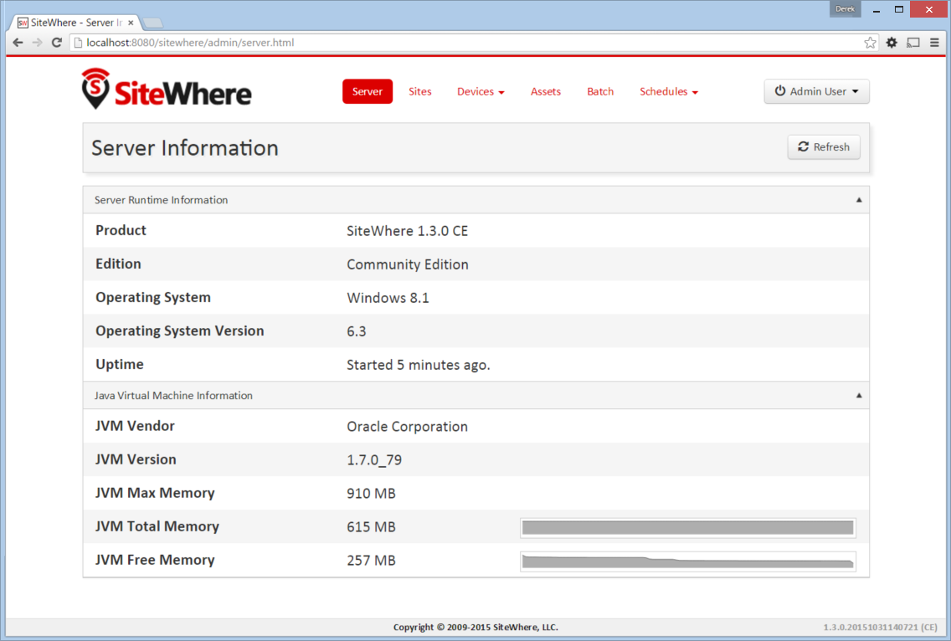Image resolution: width=951 pixels, height=641 pixels.
Task: Navigate to the Batch page
Action: click(600, 91)
